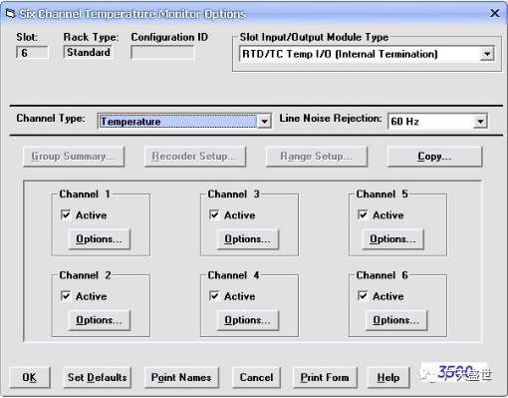The width and height of the screenshot is (508, 398).
Task: Open Channel 3 Options dialog
Action: coord(247,239)
